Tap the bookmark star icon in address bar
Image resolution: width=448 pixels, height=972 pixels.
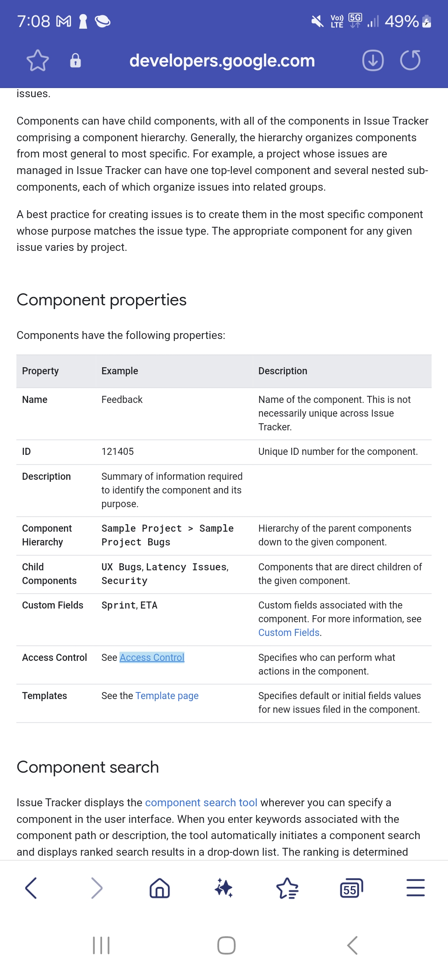coord(38,61)
